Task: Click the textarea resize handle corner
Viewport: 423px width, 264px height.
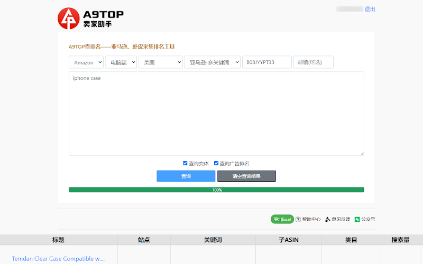Action: click(x=362, y=153)
